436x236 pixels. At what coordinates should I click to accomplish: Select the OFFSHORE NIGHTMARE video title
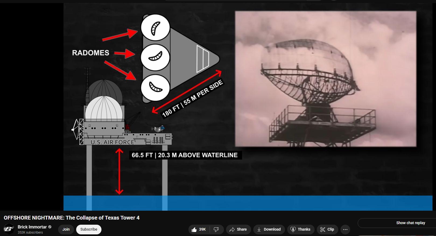click(72, 218)
